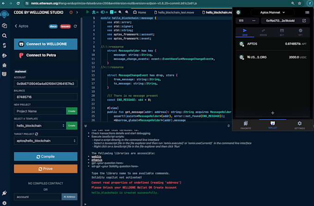This screenshot has width=314, height=206.
Task: Bookmark page with the star icon
Action: 300,3
